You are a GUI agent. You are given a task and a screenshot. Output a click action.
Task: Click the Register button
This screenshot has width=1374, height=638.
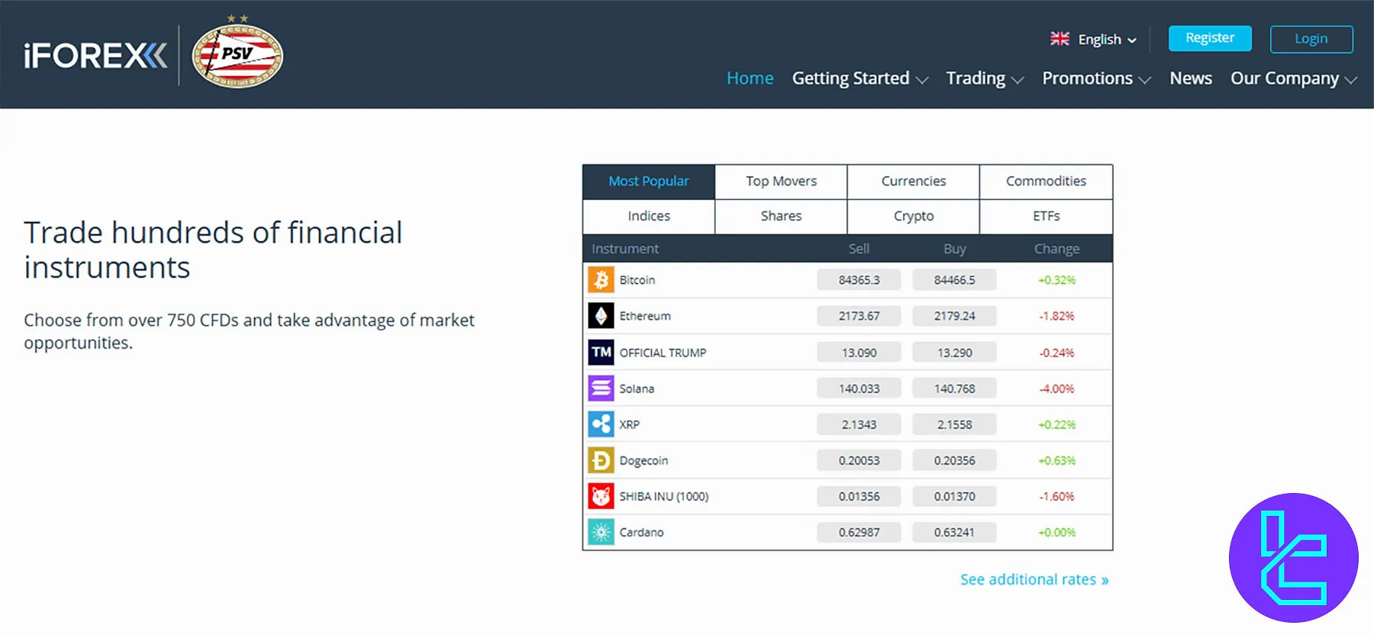pos(1210,38)
